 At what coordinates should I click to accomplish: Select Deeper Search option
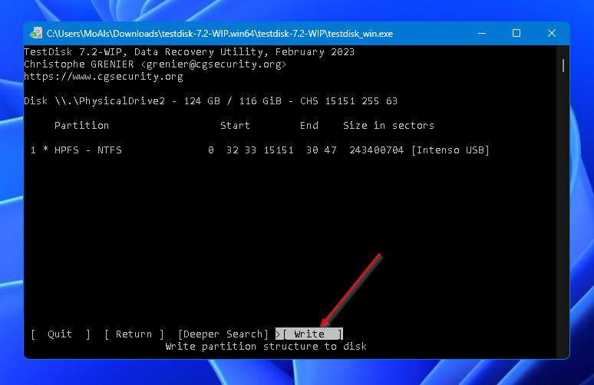(223, 334)
